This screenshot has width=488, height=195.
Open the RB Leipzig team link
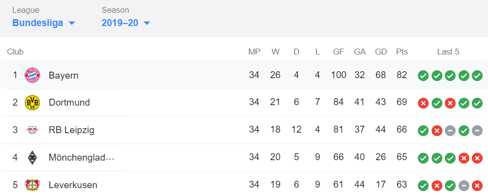[x=71, y=130]
